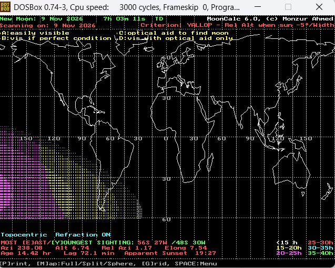
Task: Click the '[P]rint' menu option
Action: tap(14, 264)
